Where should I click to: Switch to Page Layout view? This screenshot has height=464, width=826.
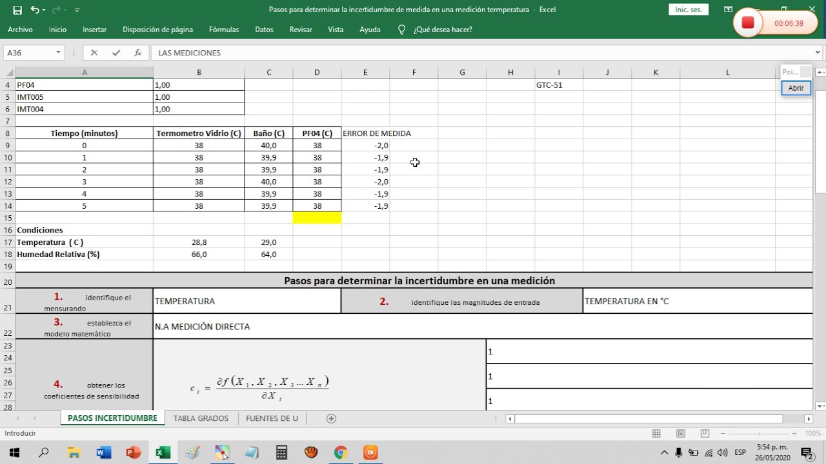pos(681,434)
